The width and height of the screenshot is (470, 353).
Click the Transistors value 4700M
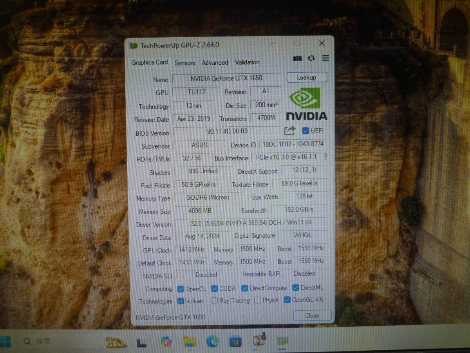point(266,118)
